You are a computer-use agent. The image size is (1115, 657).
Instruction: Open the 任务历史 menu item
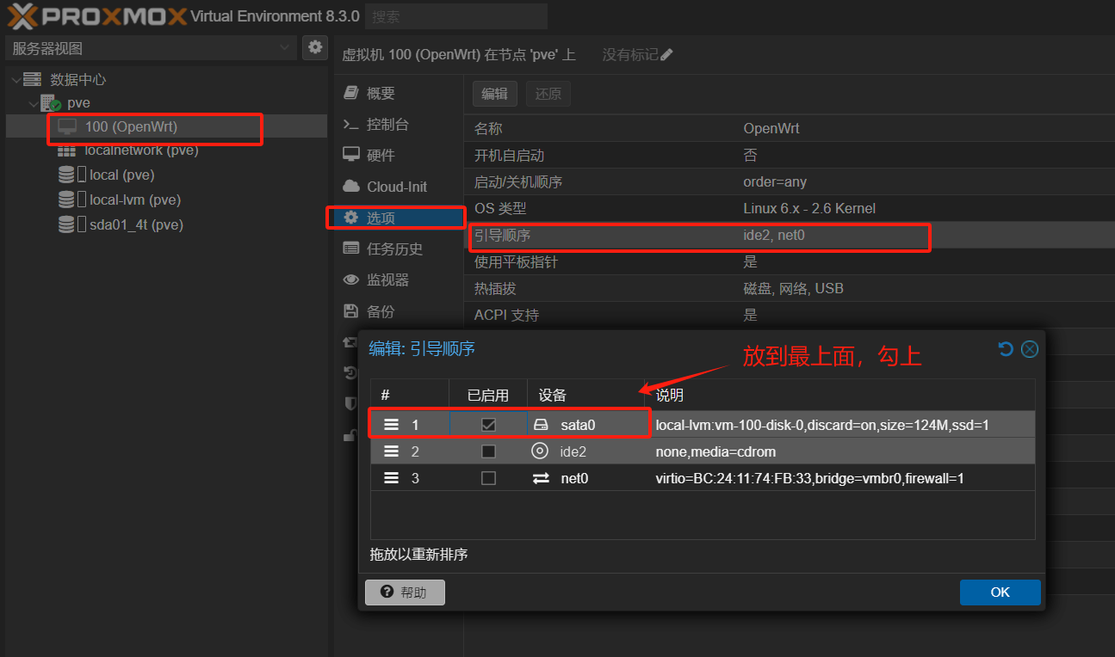coord(396,249)
